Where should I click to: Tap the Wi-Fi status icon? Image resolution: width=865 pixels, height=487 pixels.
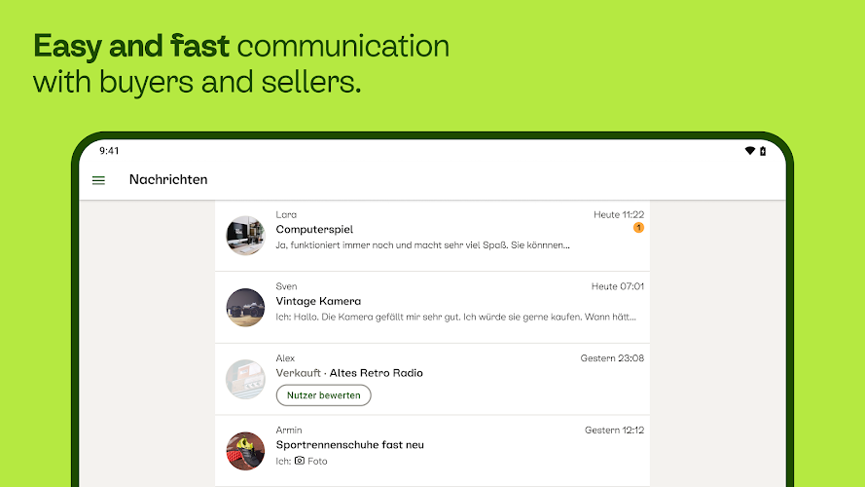[x=749, y=151]
